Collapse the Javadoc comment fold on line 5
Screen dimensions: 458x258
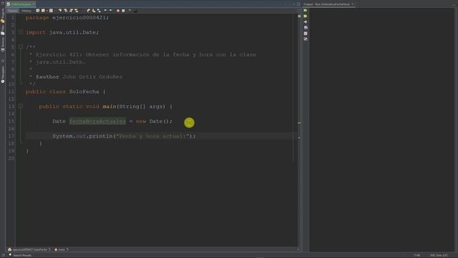point(21,47)
